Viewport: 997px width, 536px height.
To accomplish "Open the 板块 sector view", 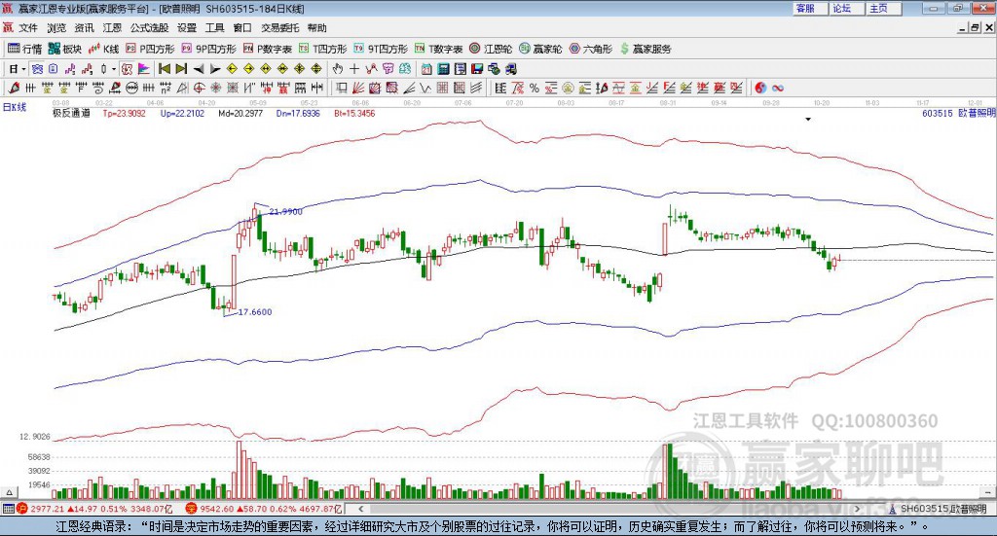I will point(65,49).
